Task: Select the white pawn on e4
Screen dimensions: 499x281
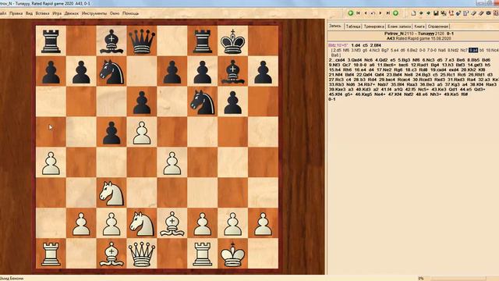Action: coord(172,163)
